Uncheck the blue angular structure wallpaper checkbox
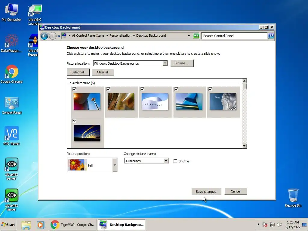Screen dimensions: 308x231 176,89
